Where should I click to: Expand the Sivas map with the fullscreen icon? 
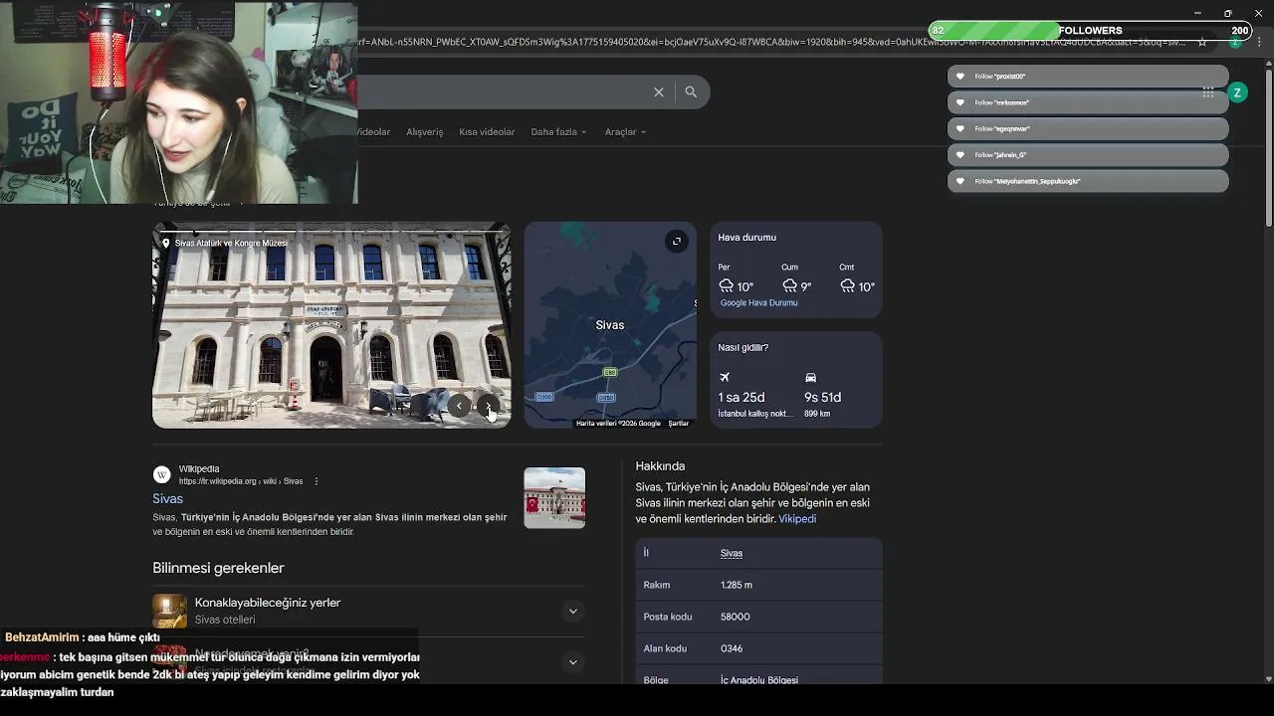tap(676, 241)
